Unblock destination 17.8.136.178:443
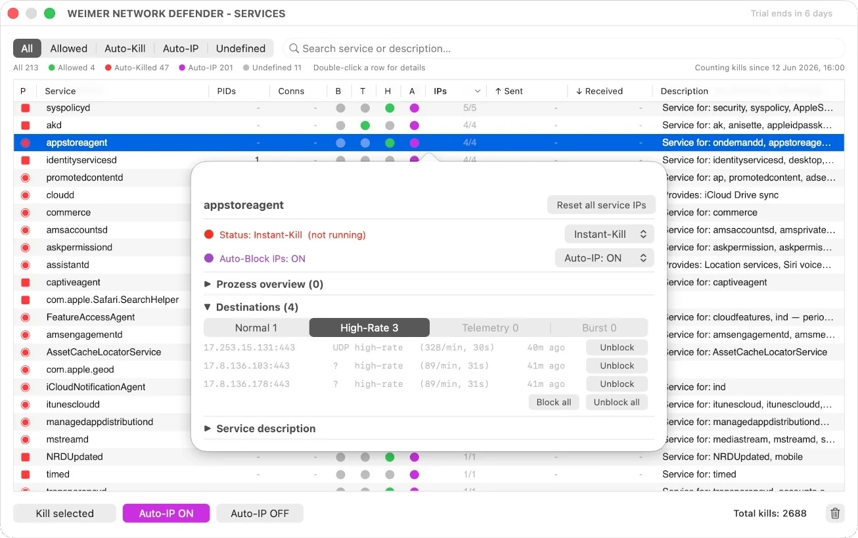 coord(617,384)
